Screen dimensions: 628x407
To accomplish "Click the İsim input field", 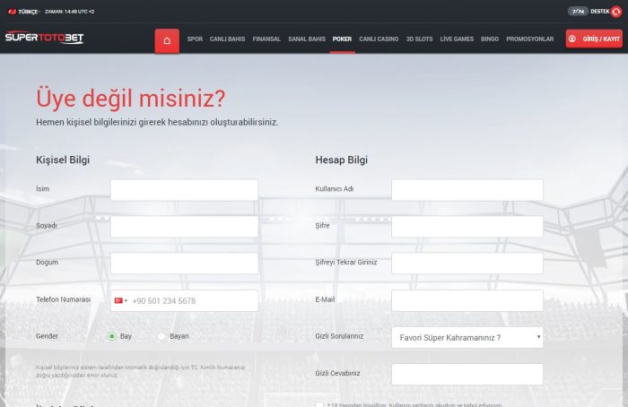I will click(184, 190).
